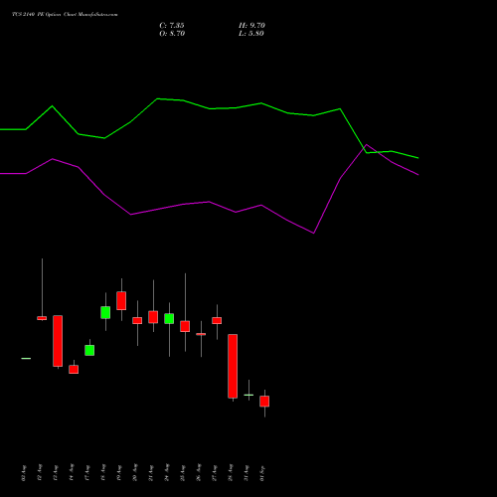Click the TCS PE Option chart title
The width and height of the screenshot is (497, 497).
[x=65, y=15]
